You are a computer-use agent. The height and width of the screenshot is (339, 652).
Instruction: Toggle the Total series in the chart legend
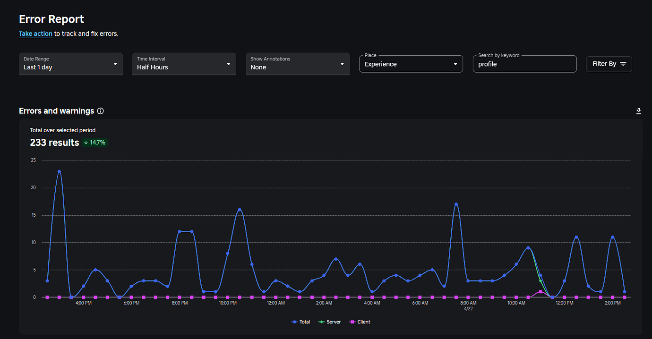300,322
